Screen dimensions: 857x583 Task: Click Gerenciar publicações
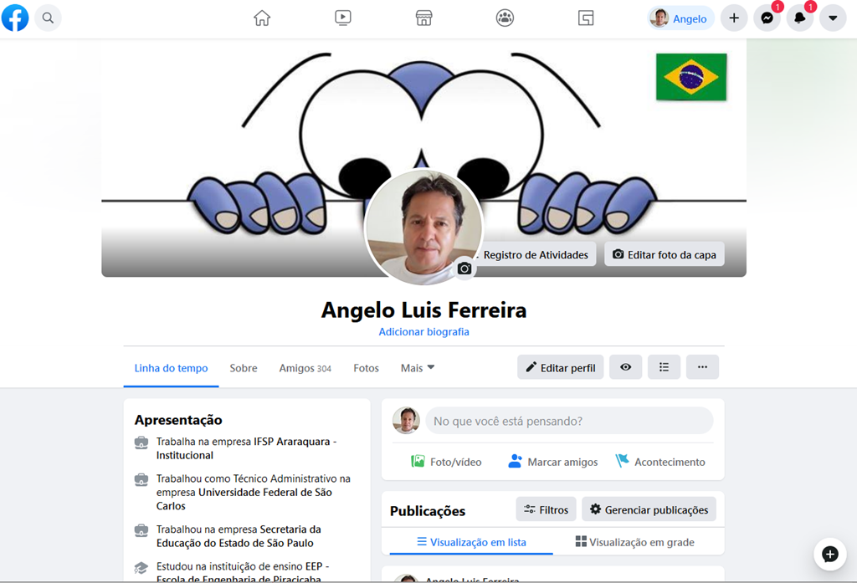coord(649,509)
